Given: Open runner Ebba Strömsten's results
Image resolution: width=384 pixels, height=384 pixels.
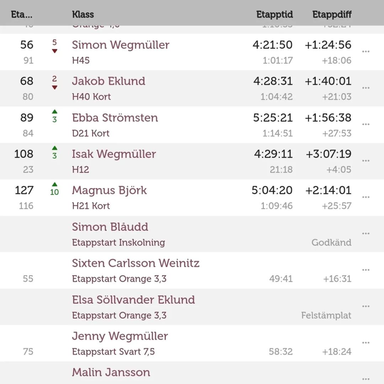Looking at the screenshot, I should (x=115, y=118).
